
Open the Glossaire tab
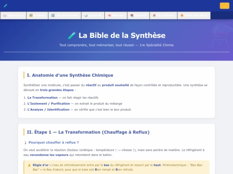coord(139,15)
